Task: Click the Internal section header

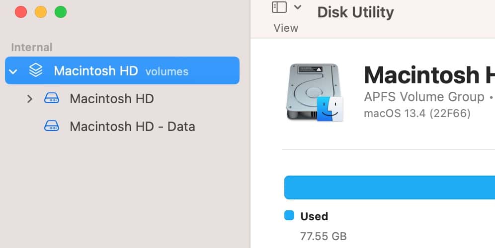Action: [31, 48]
